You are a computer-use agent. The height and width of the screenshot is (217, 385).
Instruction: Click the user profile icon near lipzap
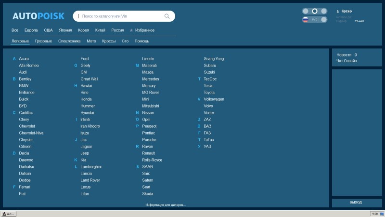click(x=337, y=11)
